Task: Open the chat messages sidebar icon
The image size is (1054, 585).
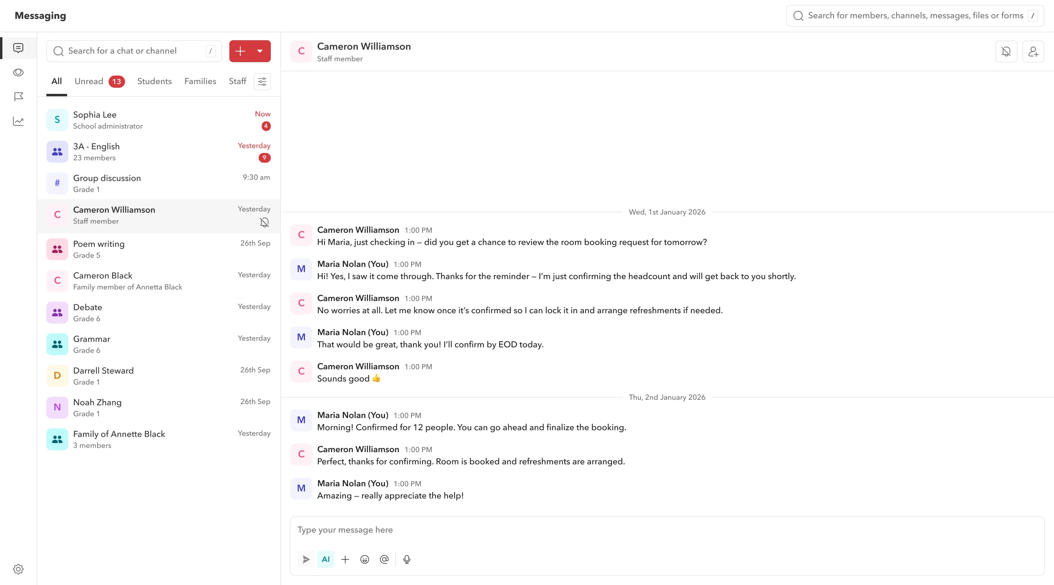Action: (x=18, y=48)
